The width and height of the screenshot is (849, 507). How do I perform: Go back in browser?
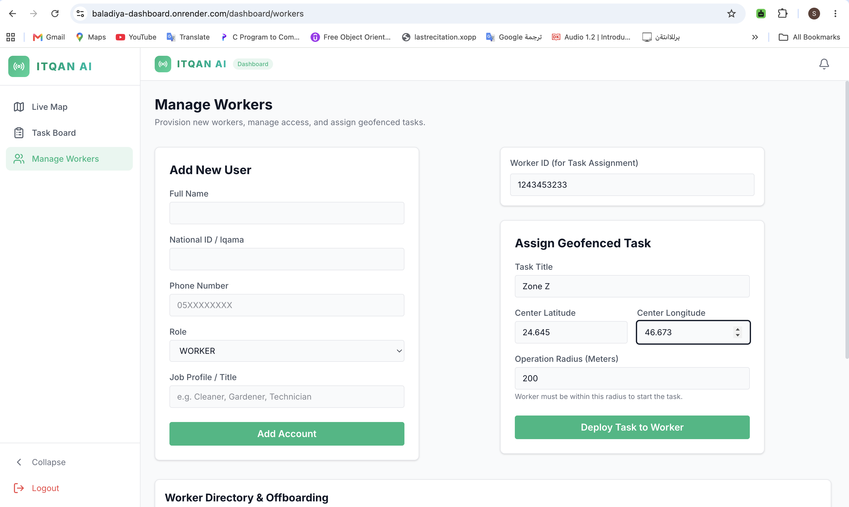tap(12, 14)
